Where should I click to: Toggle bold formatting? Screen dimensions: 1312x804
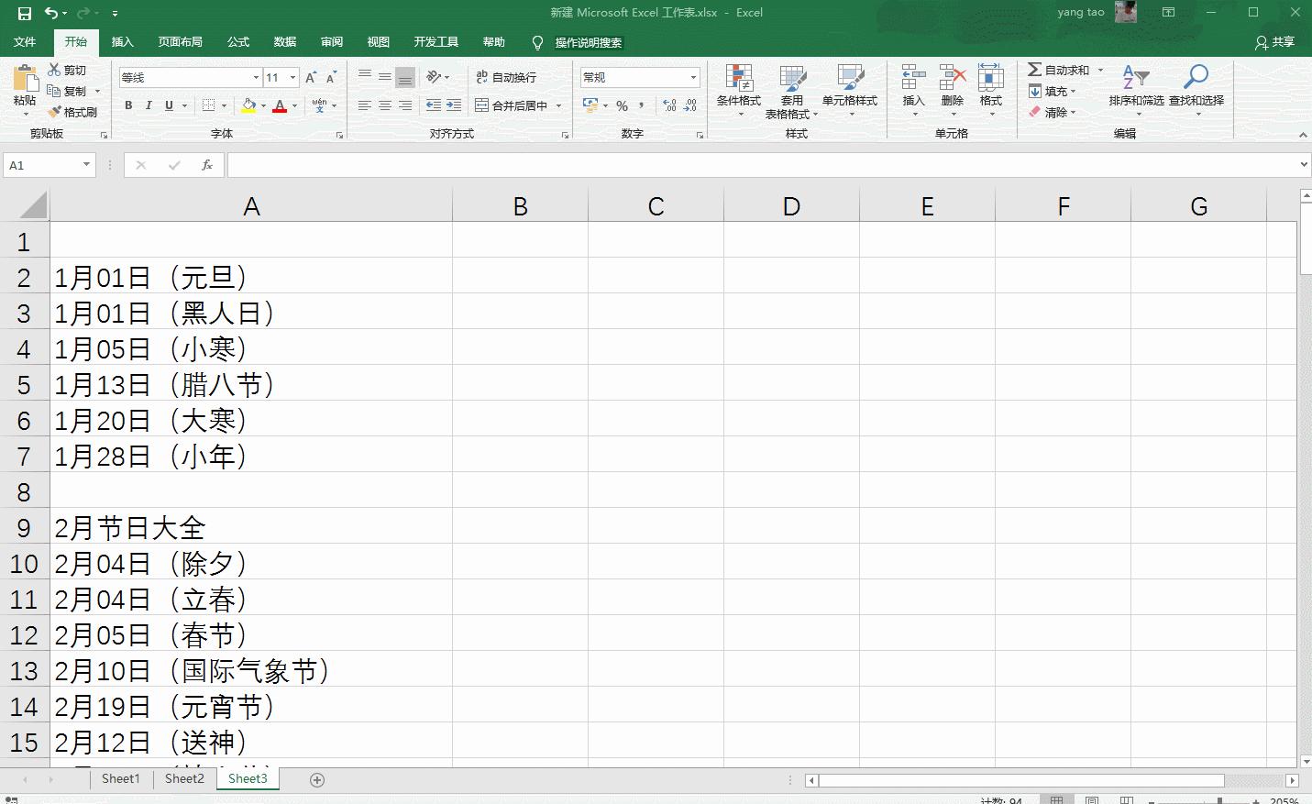pyautogui.click(x=127, y=105)
